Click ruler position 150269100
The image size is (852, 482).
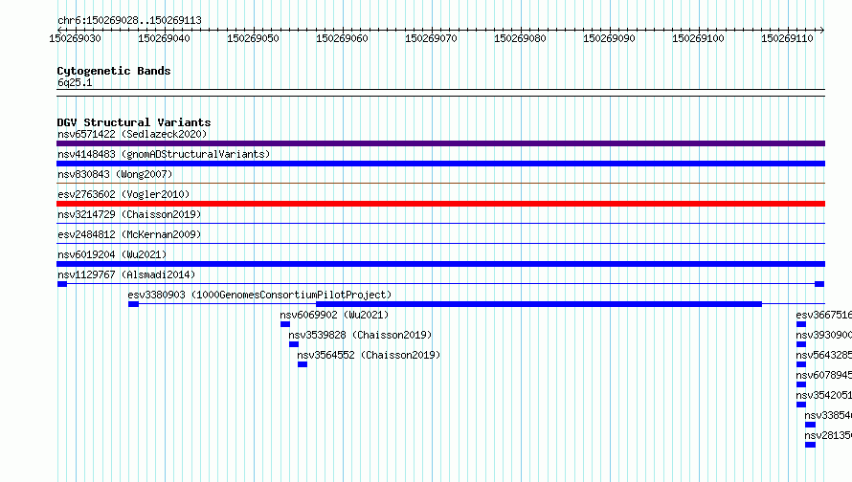click(698, 38)
